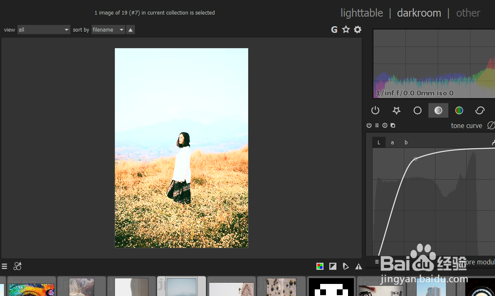
Task: Reverse sort order with the triangle button
Action: [130, 30]
